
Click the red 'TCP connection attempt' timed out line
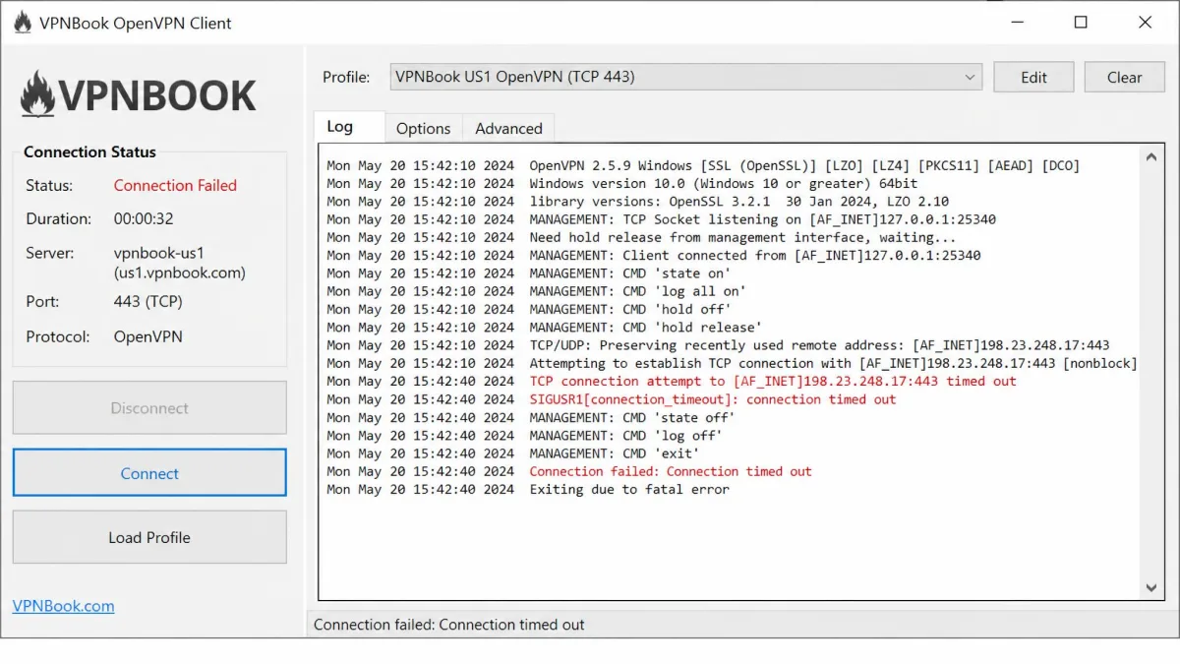(672, 381)
